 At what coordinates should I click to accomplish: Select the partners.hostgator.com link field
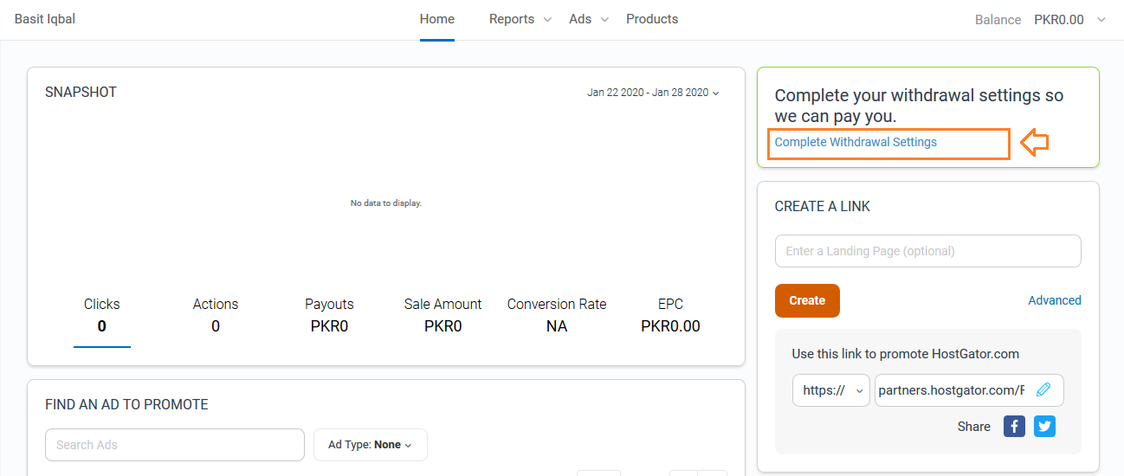click(969, 390)
